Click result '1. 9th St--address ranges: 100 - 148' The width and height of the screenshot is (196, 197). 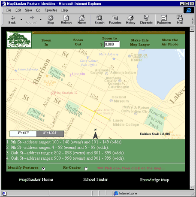64,142
